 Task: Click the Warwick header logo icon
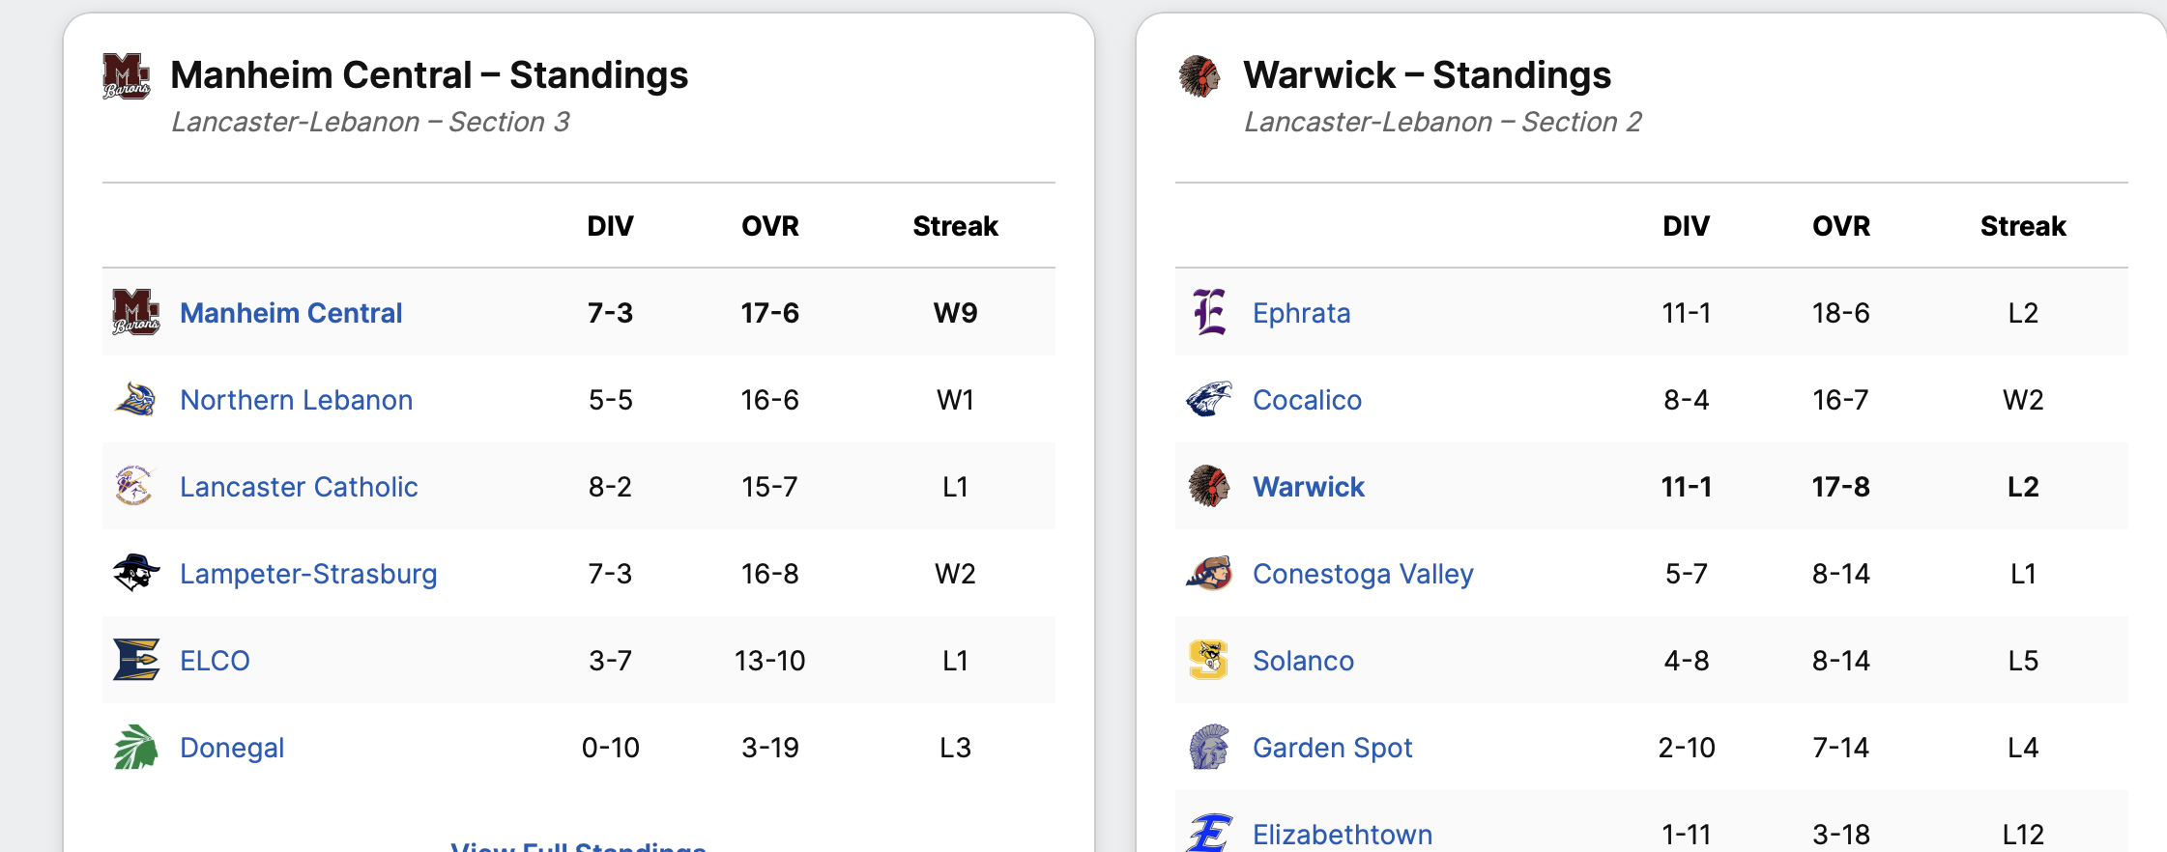1199,75
